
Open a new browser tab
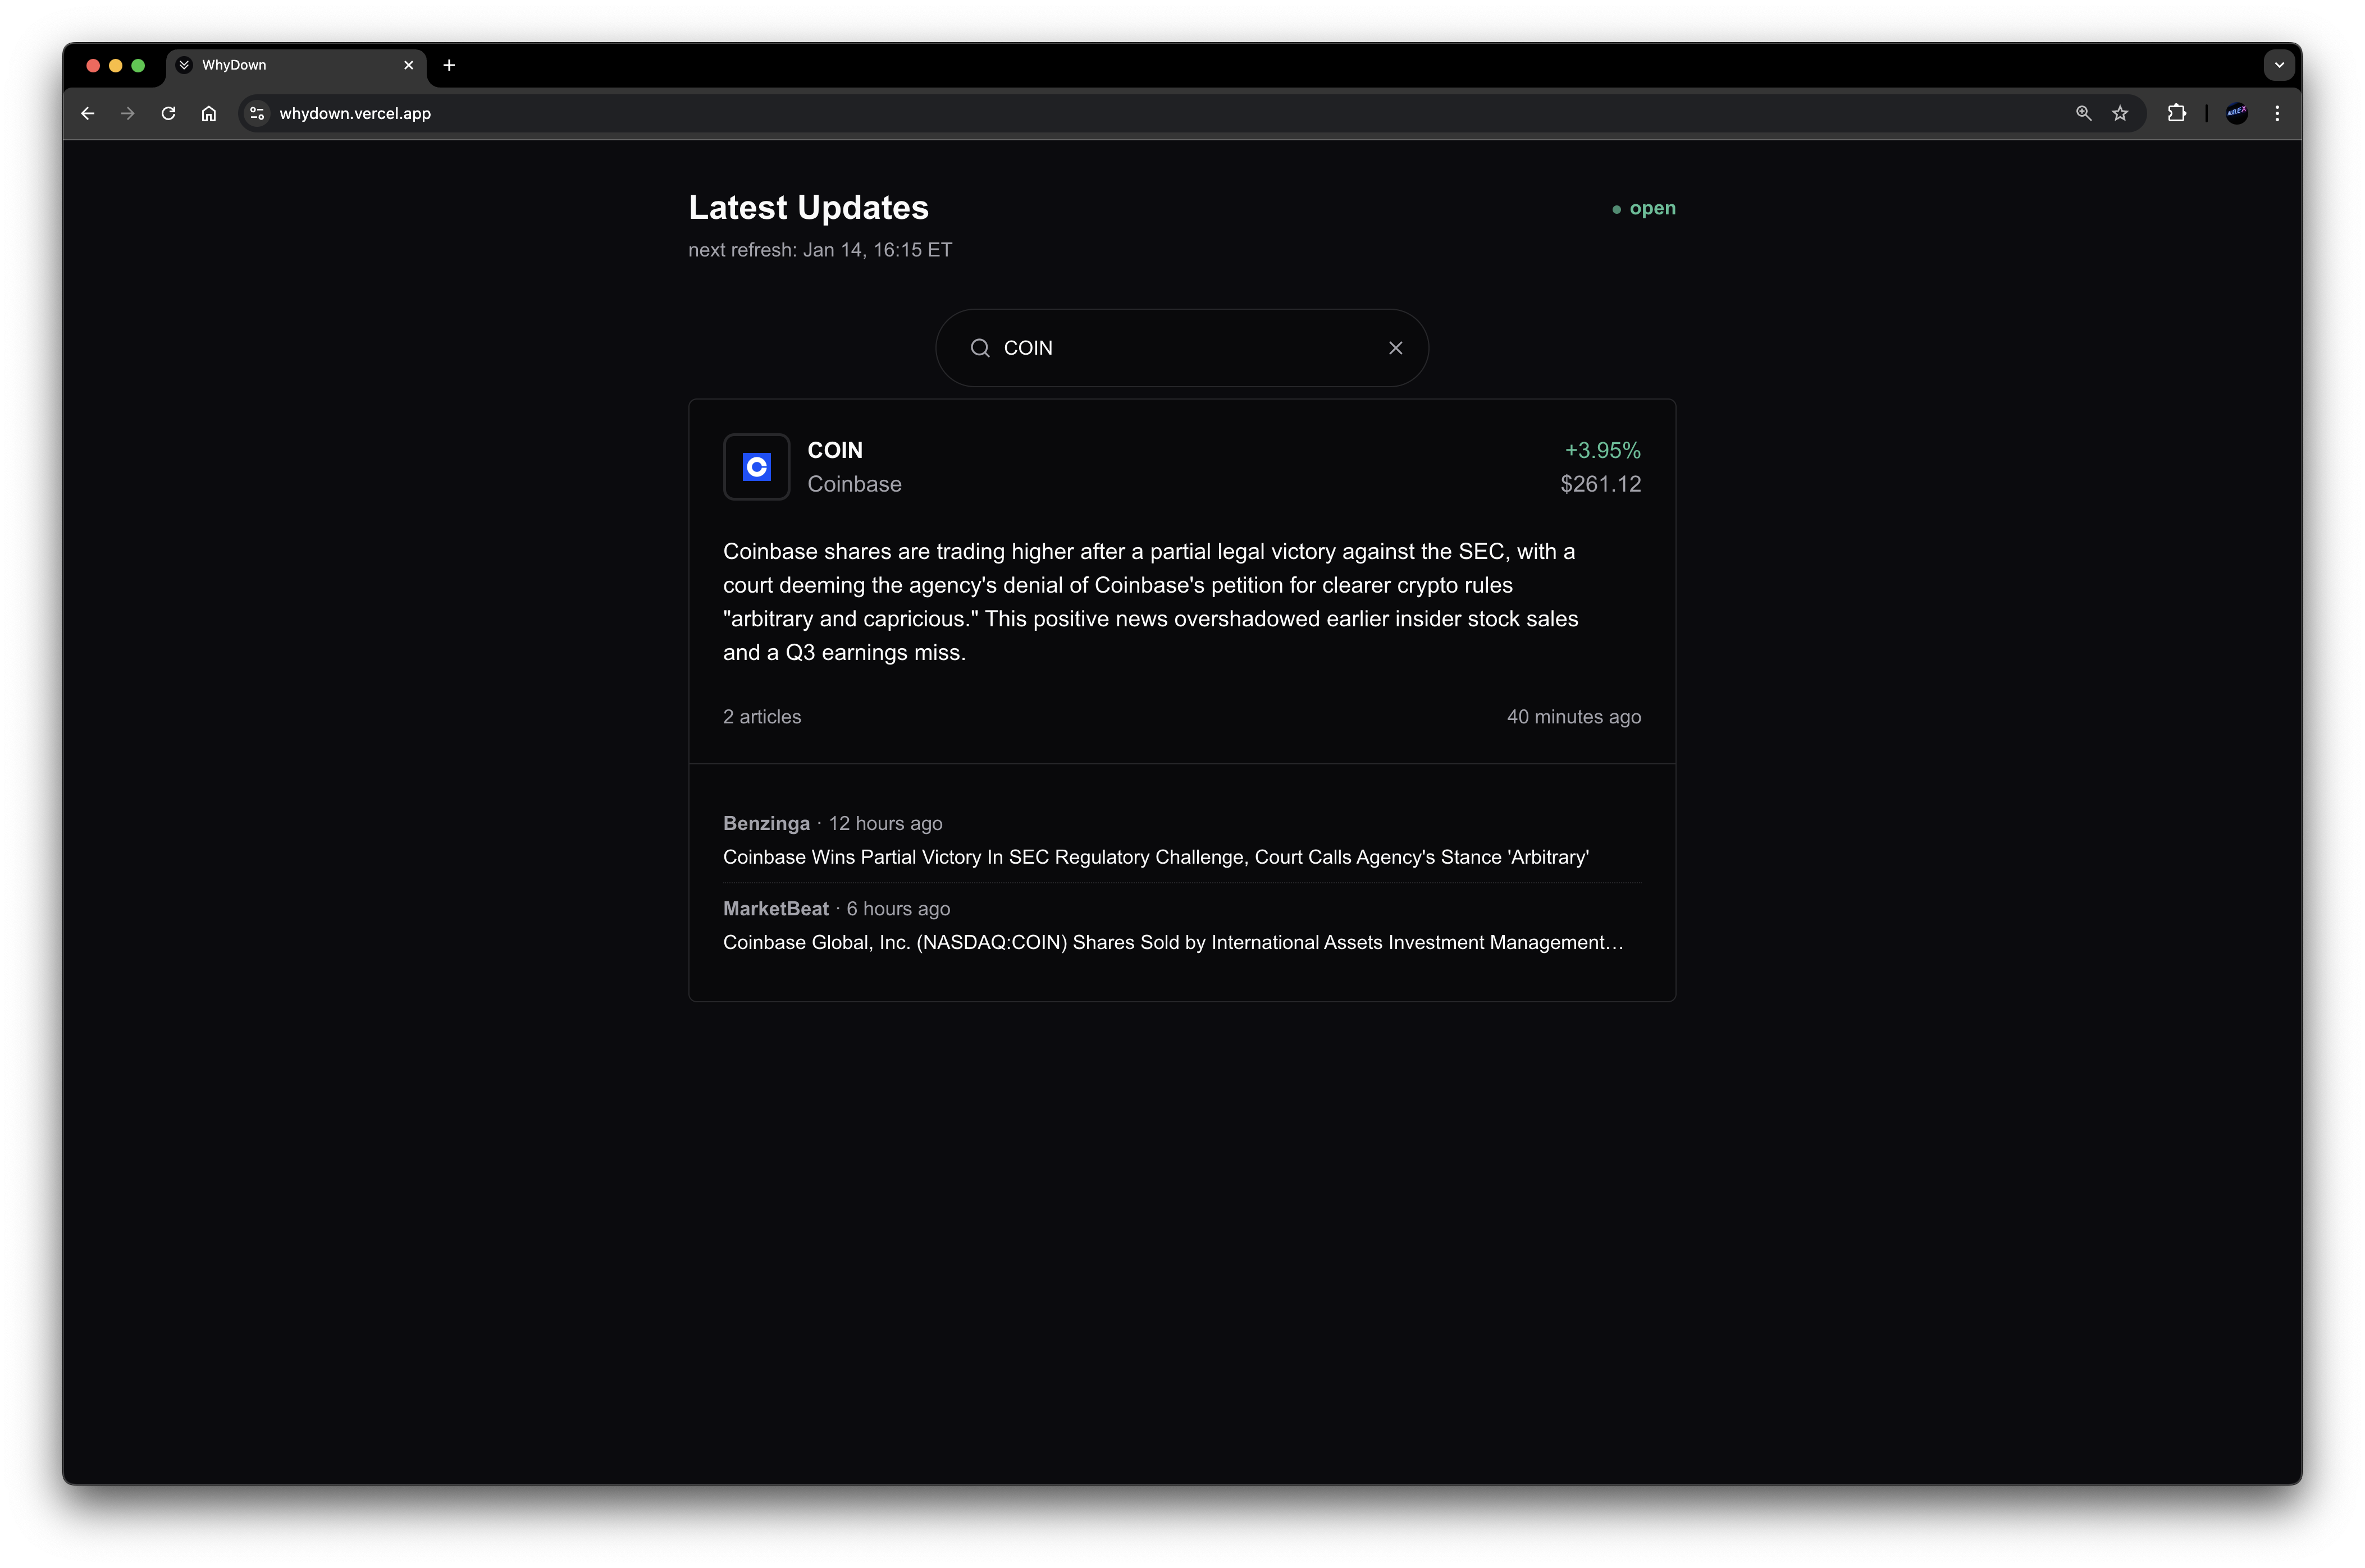(449, 65)
